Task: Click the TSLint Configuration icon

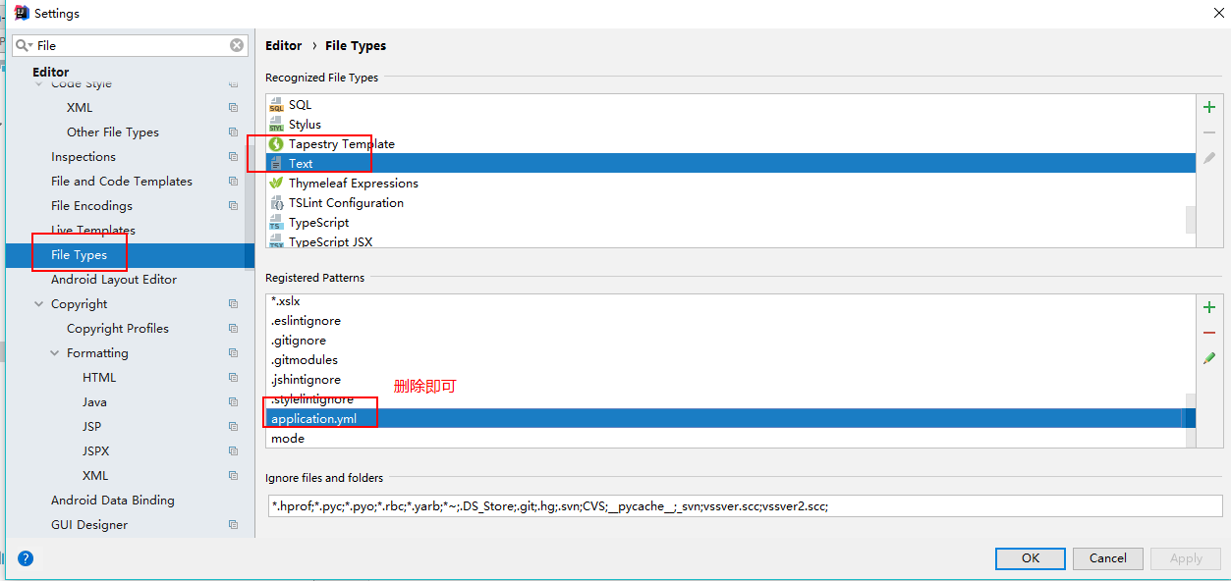Action: (x=276, y=203)
